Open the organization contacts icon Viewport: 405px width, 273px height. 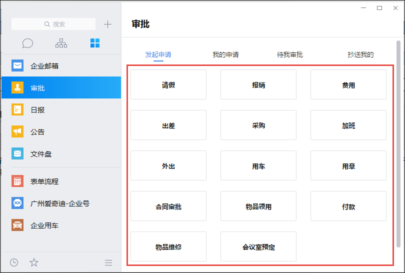61,43
